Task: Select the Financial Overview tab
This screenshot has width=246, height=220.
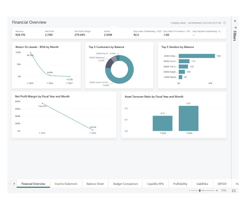Action: tap(33, 184)
